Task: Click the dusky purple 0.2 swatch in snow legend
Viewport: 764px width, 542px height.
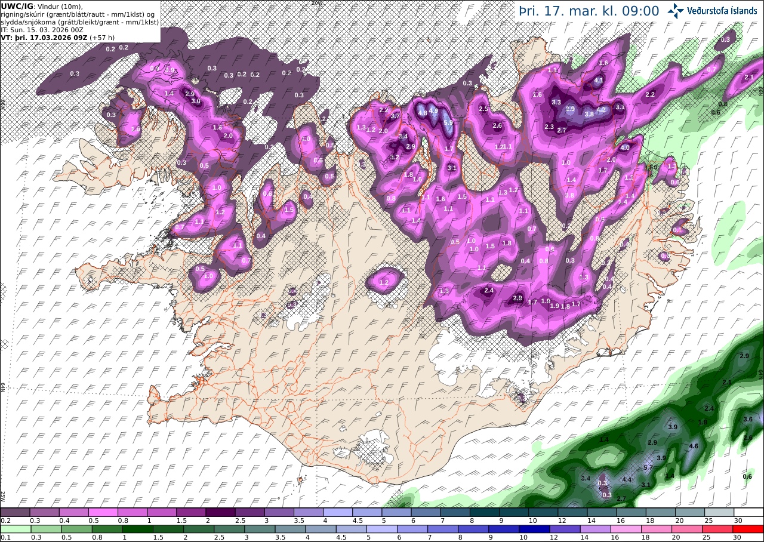Action: click(15, 512)
